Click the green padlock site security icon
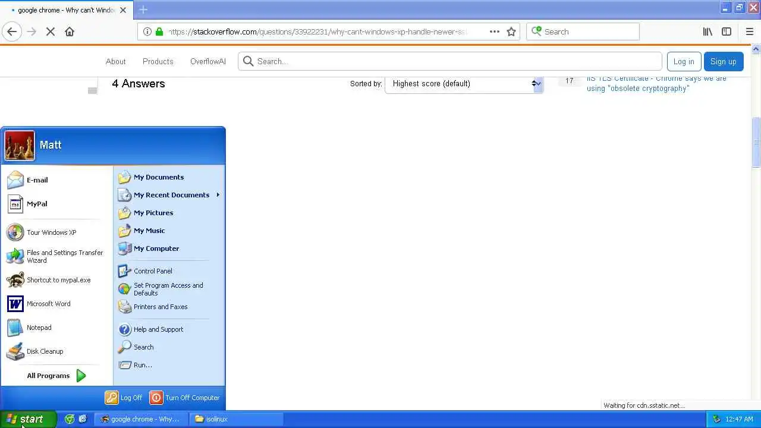This screenshot has width=761, height=428. (x=159, y=32)
